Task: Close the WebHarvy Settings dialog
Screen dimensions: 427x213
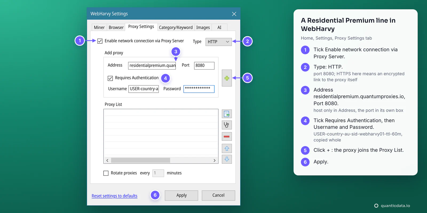Action: [234, 14]
